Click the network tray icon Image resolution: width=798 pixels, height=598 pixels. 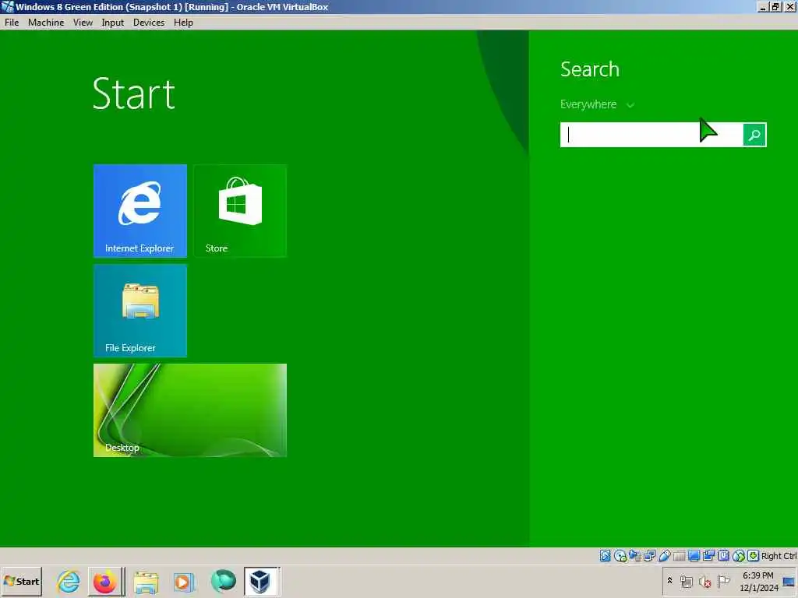click(687, 581)
